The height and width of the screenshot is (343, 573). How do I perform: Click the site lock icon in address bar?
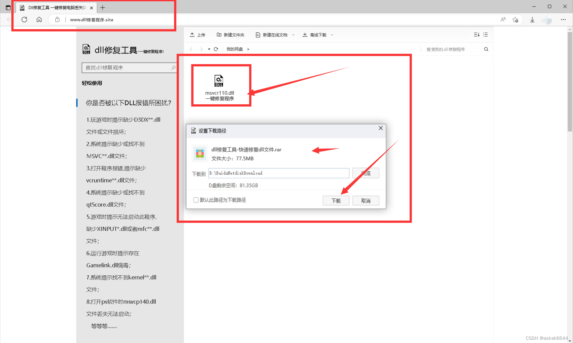point(57,19)
